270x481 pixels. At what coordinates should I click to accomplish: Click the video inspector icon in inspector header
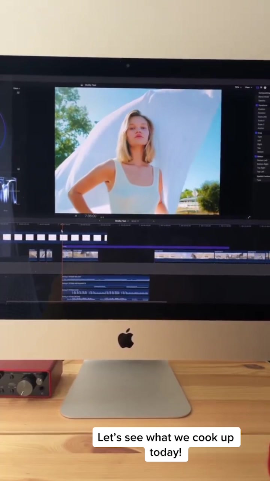257,88
